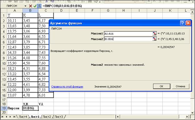Switch to the Лист2 sheet tab

coord(47,117)
